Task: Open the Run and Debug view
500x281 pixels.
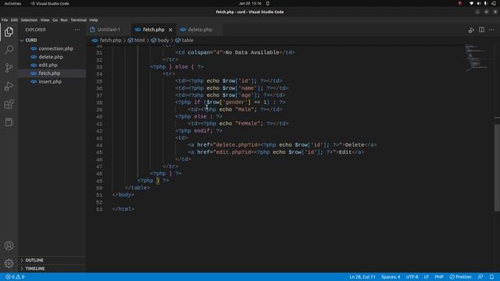Action: click(9, 86)
